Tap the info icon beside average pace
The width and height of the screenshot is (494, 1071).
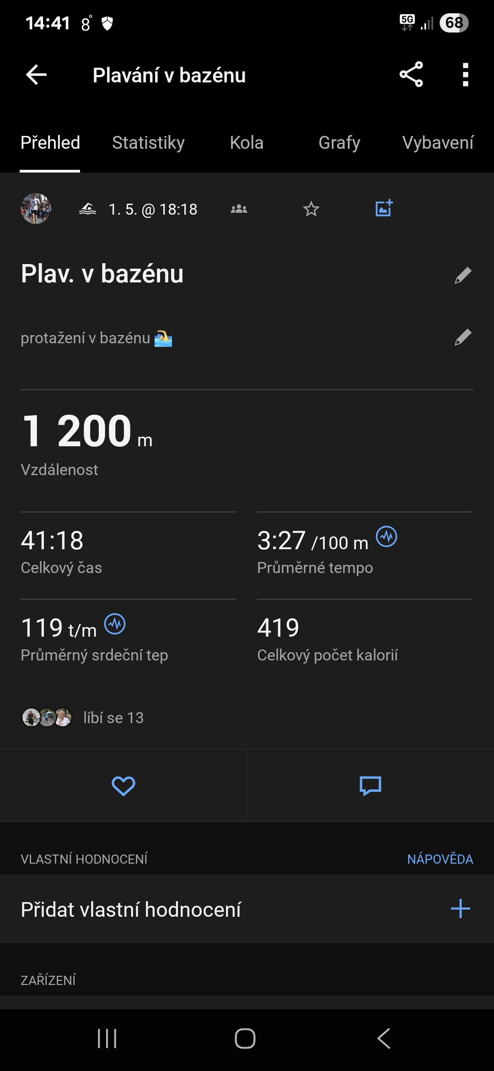coord(387,536)
